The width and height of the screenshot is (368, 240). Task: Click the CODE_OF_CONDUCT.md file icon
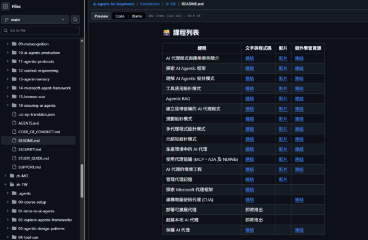[x=14, y=132]
